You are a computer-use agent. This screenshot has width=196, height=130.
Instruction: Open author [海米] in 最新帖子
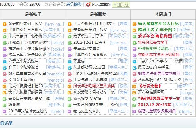pos(59,99)
